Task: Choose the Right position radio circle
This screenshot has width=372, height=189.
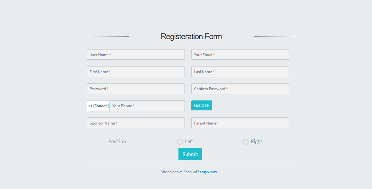Action: point(246,142)
